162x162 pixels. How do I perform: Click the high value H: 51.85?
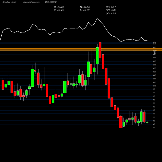click(x=85, y=7)
